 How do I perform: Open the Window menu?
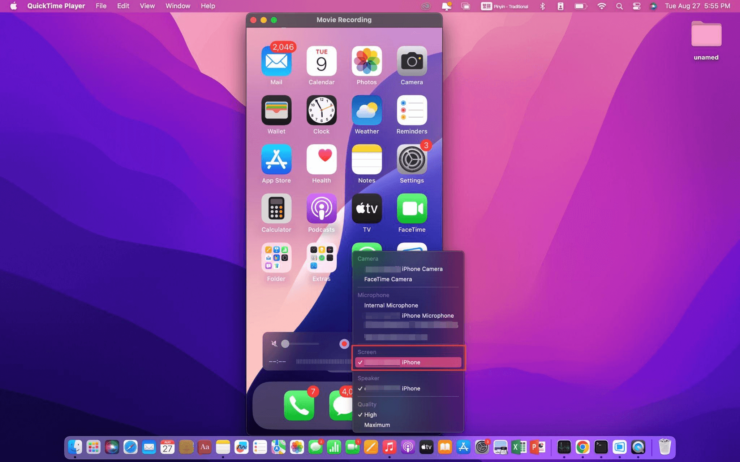178,6
